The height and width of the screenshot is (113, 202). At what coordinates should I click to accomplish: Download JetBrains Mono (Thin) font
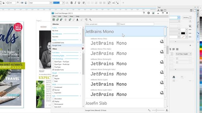coord(162,41)
